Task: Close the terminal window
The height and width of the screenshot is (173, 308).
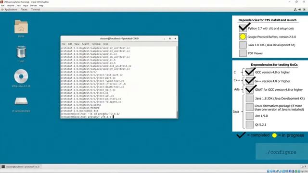Action: pos(175,38)
